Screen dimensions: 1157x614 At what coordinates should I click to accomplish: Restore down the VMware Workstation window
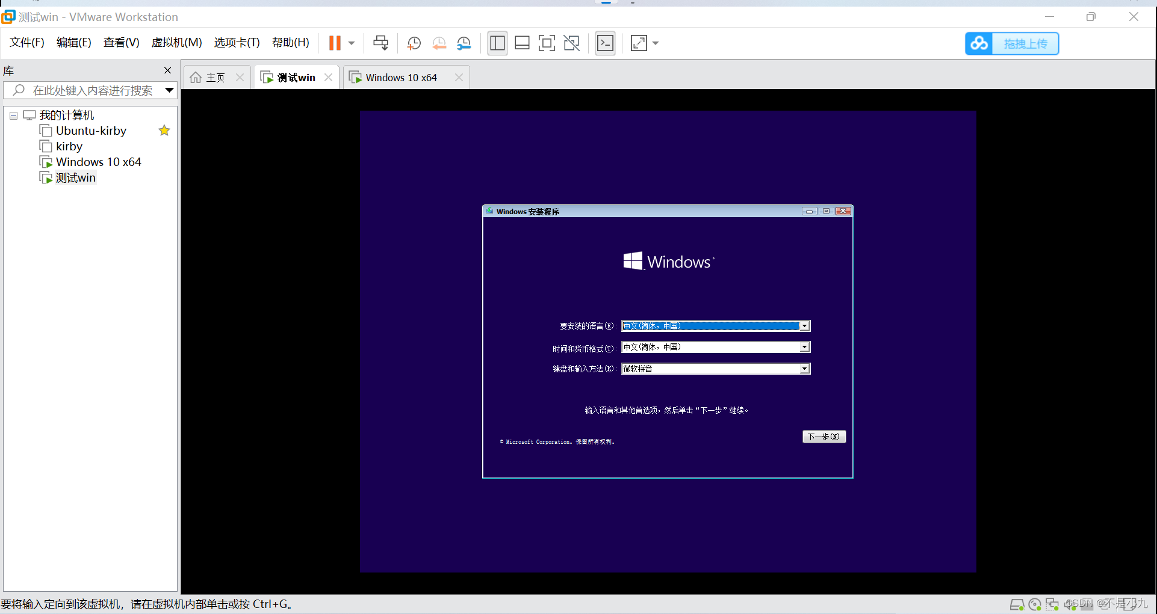[1091, 17]
